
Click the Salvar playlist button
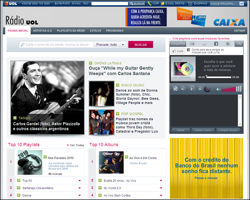point(181,130)
